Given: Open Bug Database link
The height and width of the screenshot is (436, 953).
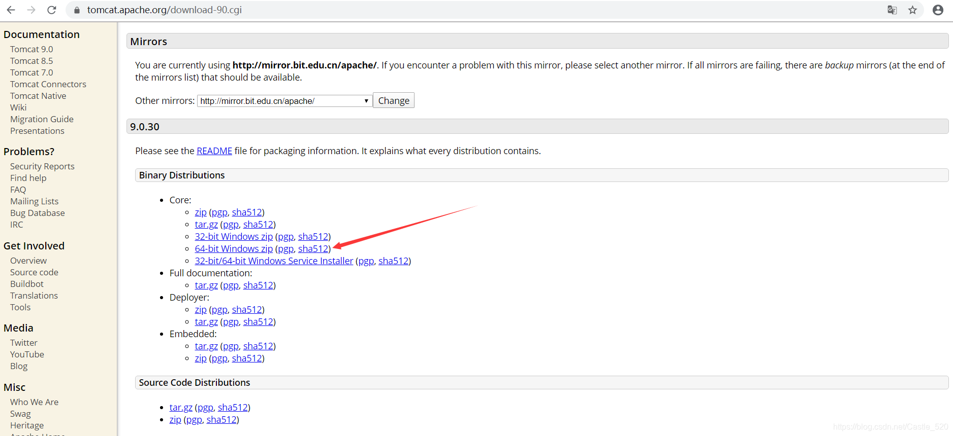Looking at the screenshot, I should click(38, 213).
